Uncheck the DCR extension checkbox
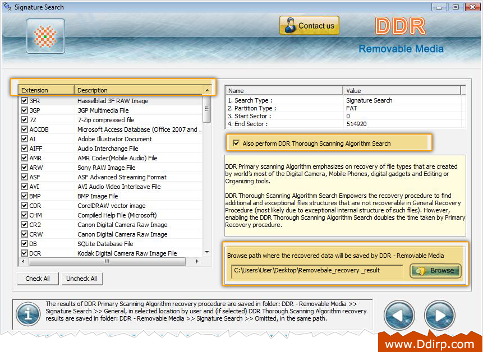483x352 pixels. 24,253
